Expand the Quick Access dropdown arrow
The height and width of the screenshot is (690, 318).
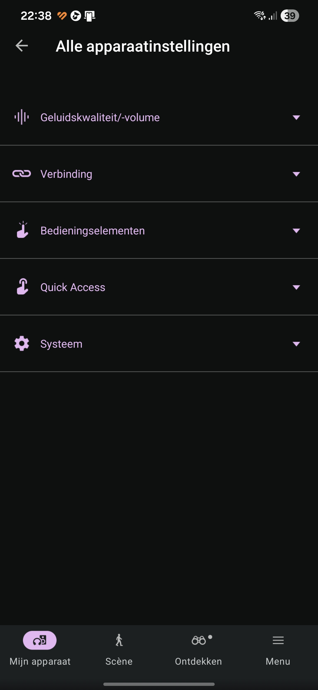[x=296, y=287]
